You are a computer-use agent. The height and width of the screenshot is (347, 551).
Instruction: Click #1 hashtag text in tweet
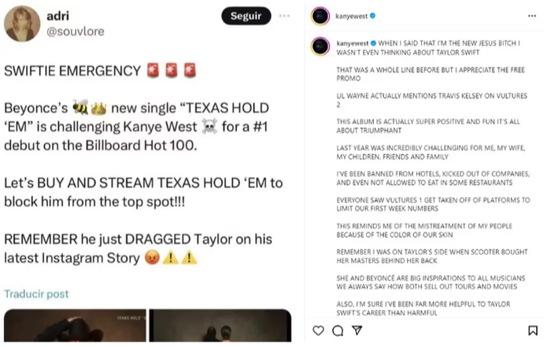coord(261,127)
